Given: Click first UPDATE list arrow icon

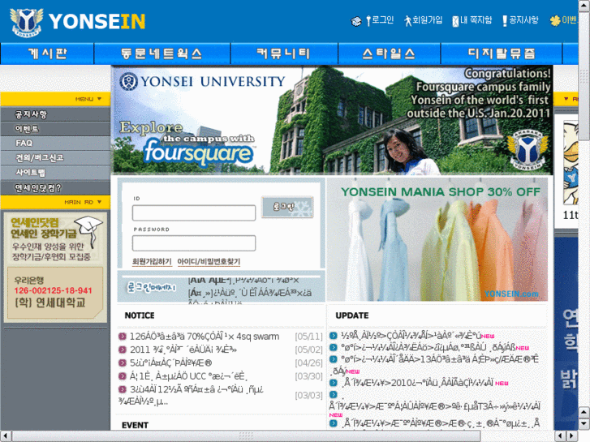Looking at the screenshot, I should pyautogui.click(x=334, y=336).
